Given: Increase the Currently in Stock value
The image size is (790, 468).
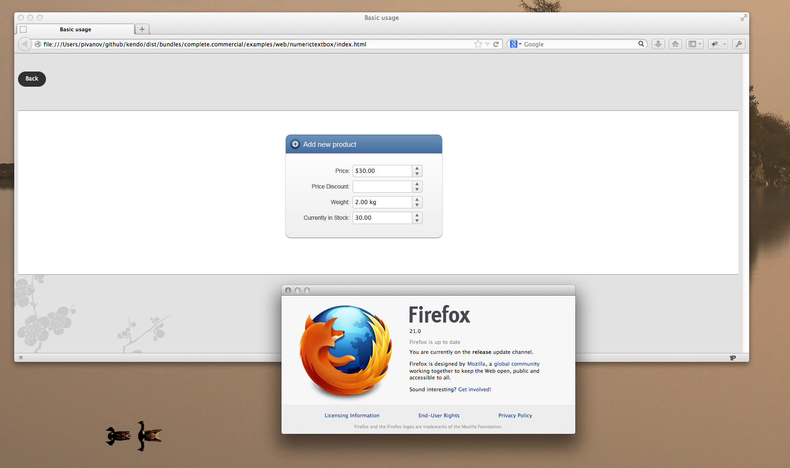Looking at the screenshot, I should pyautogui.click(x=417, y=215).
